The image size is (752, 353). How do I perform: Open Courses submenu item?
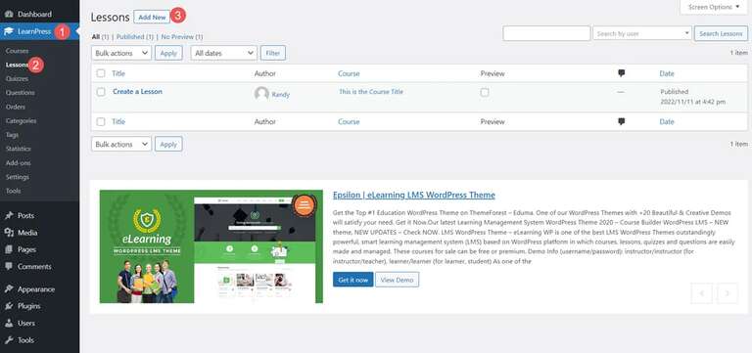(18, 51)
